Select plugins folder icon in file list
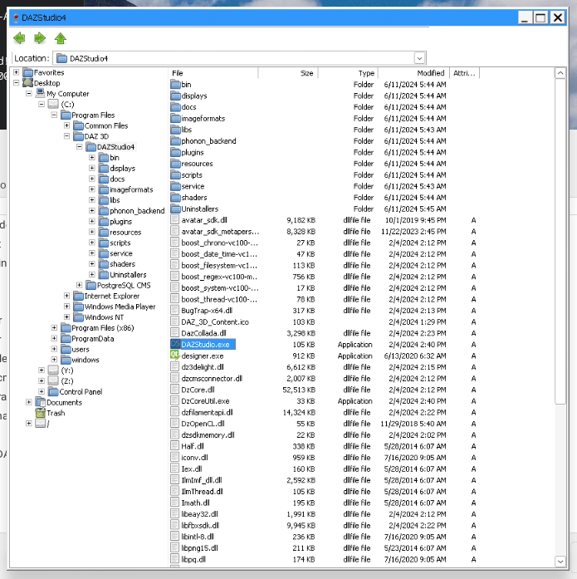 coord(176,152)
